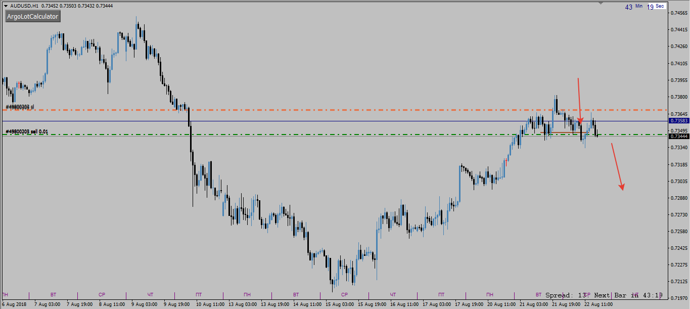Click the 0.74260 price scale label
This screenshot has height=309, width=690.
coord(678,47)
